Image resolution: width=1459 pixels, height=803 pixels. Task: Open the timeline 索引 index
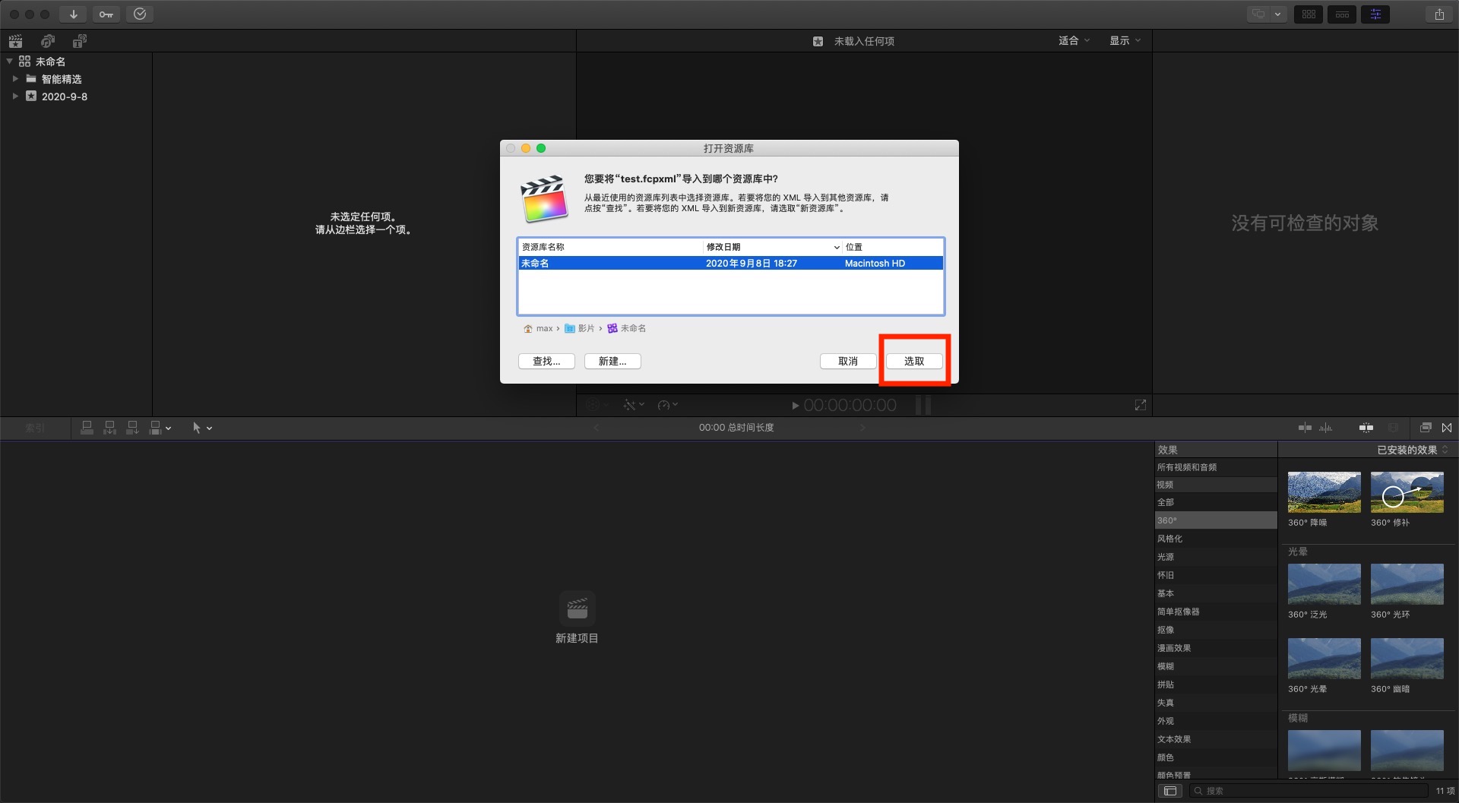pyautogui.click(x=35, y=428)
